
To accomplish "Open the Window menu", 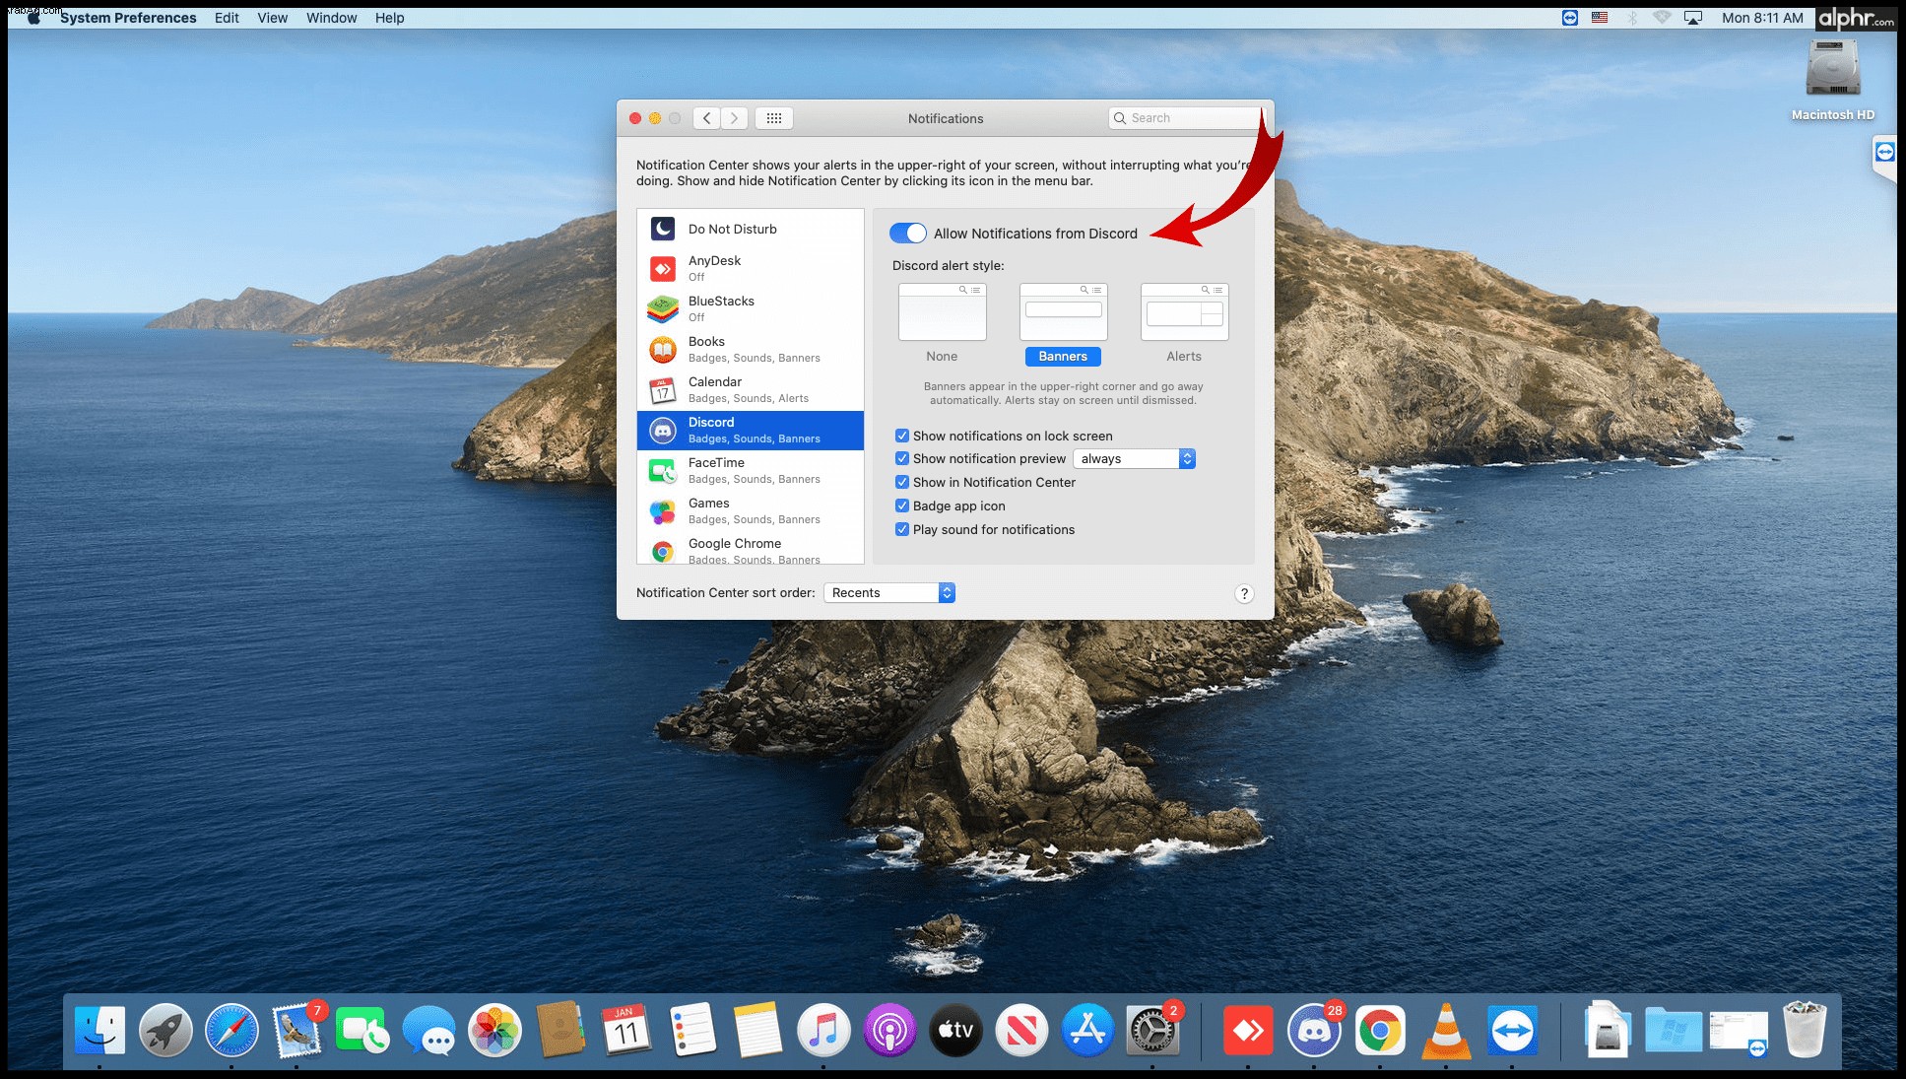I will pos(332,18).
